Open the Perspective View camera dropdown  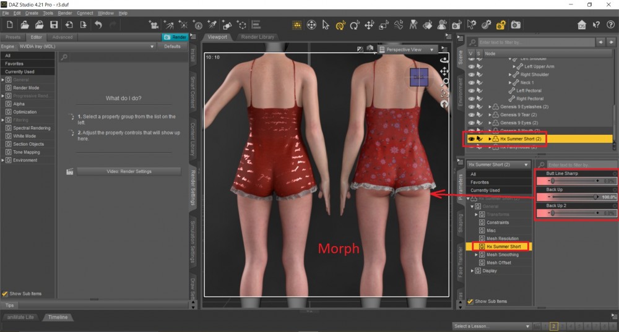[x=407, y=49]
